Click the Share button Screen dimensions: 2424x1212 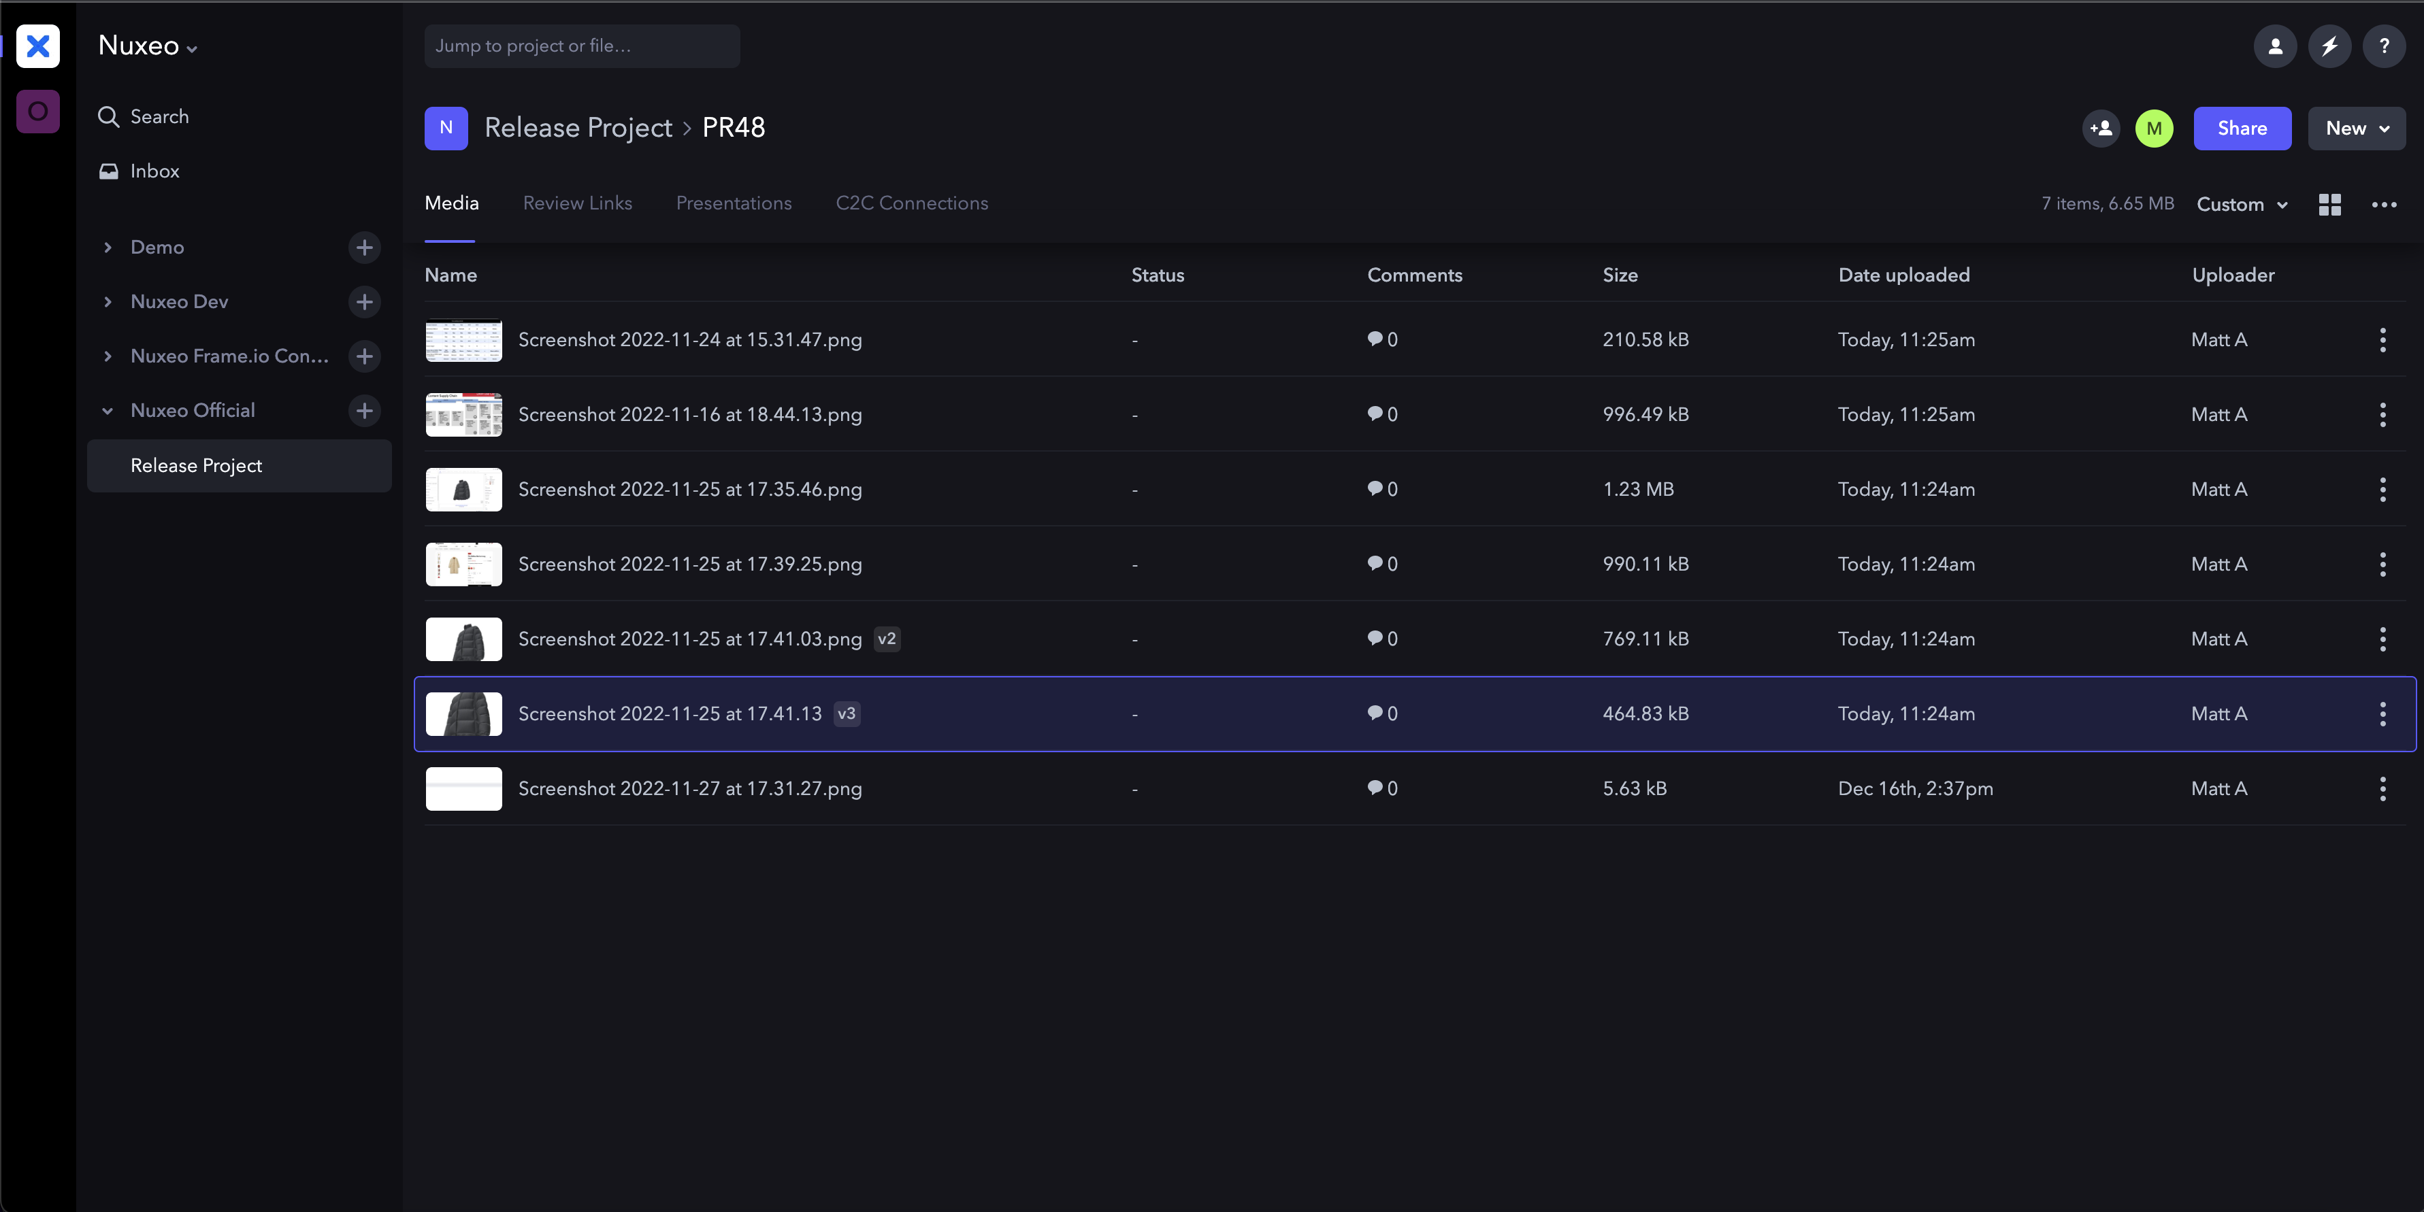coord(2242,129)
